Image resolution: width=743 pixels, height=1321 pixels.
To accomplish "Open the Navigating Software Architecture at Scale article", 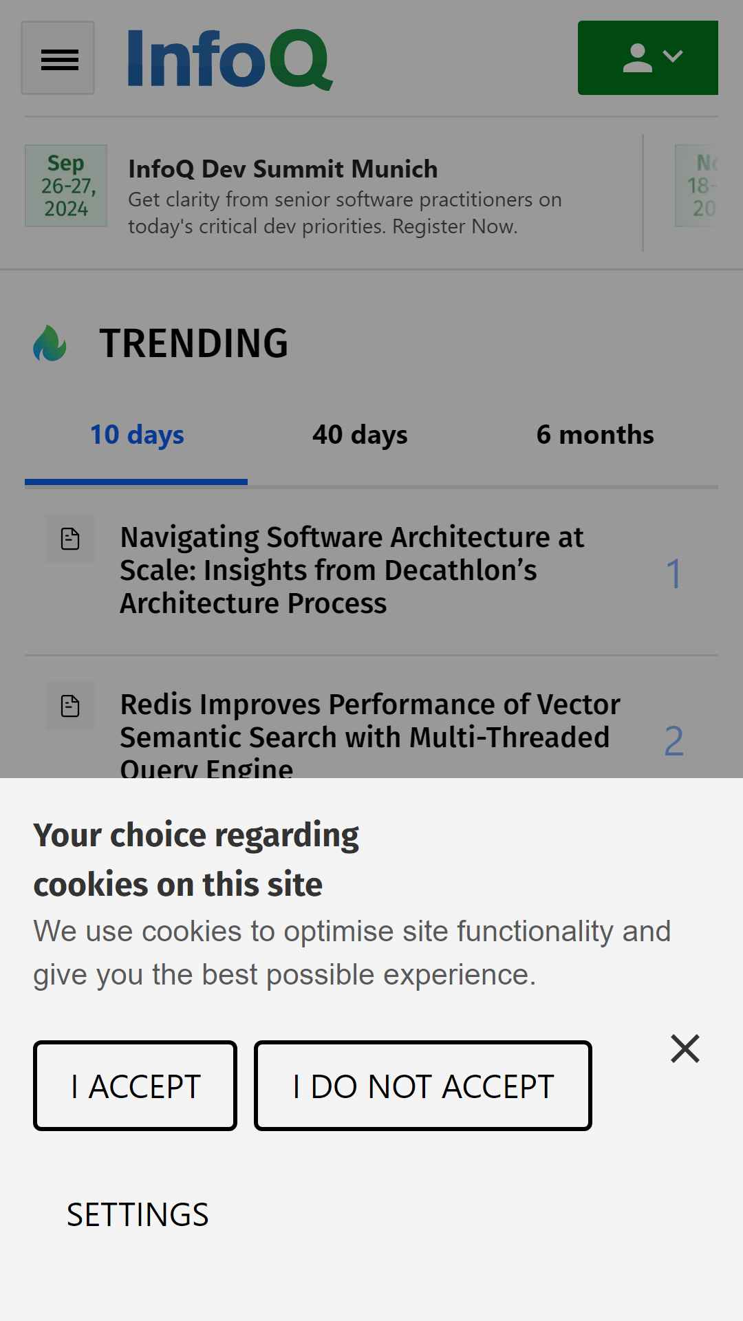I will (352, 570).
